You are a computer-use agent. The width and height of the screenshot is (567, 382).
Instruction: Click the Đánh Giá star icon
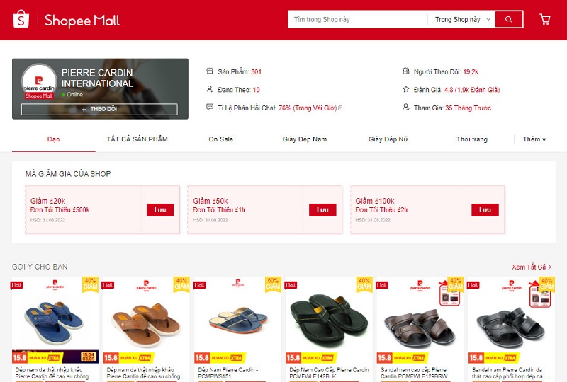click(x=406, y=89)
